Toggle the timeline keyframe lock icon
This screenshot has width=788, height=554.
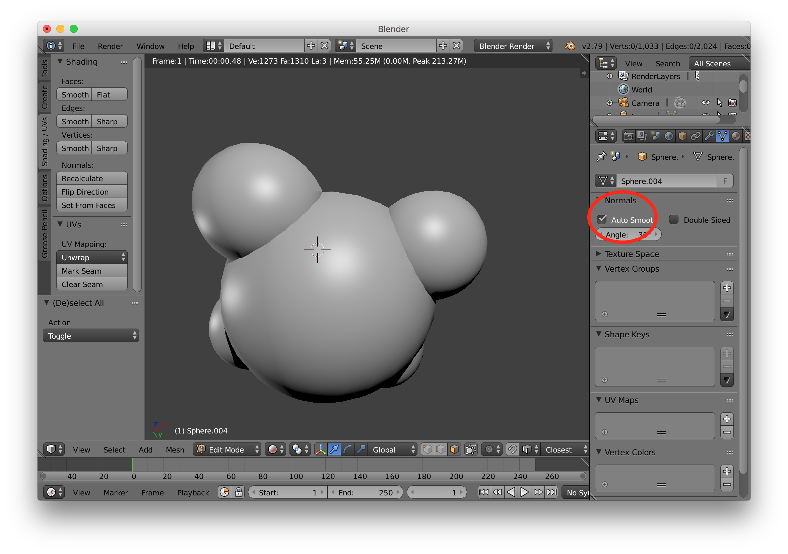239,493
